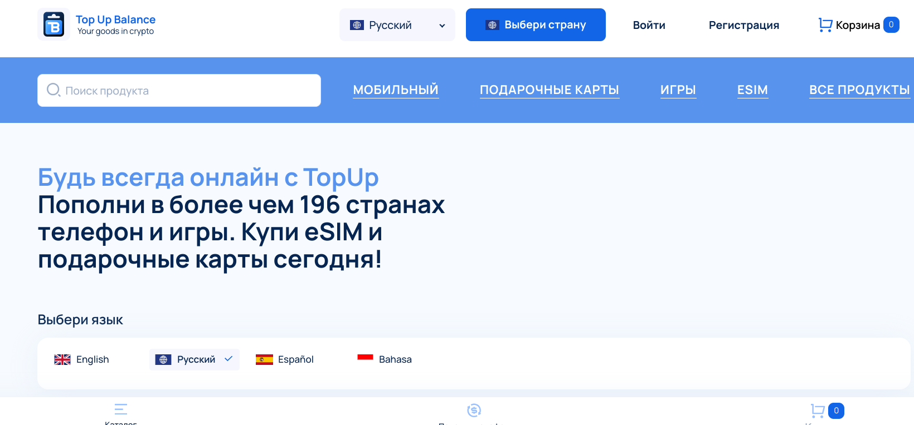Open the catalog menu icon in bottom bar
Image resolution: width=914 pixels, height=425 pixels.
pyautogui.click(x=121, y=409)
